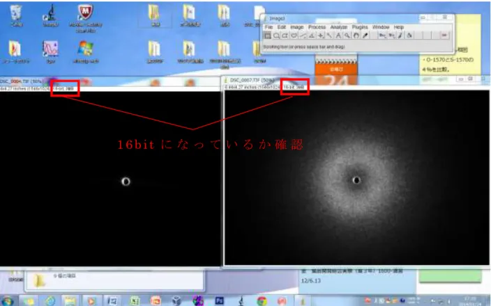491x306 pixels.
Task: Select the Igor graph desktop shortcut
Action: tap(51, 52)
